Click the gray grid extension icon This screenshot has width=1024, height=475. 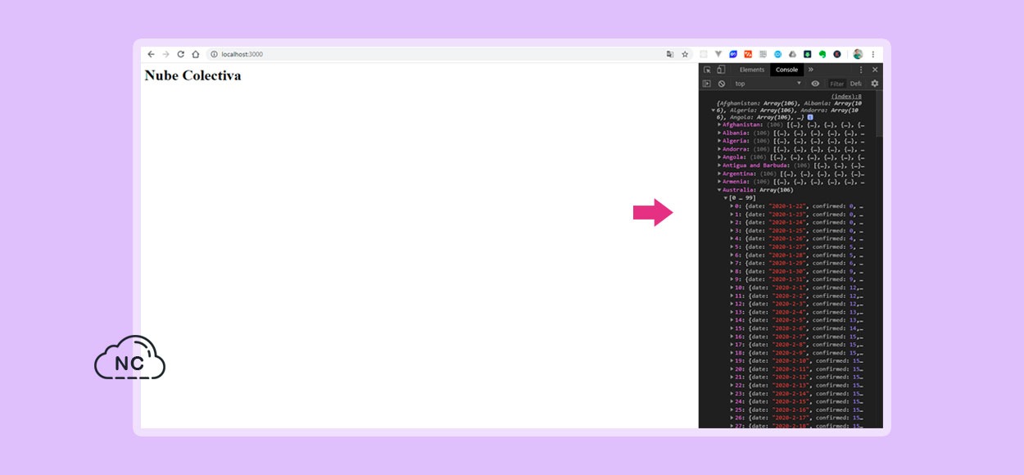(x=763, y=54)
